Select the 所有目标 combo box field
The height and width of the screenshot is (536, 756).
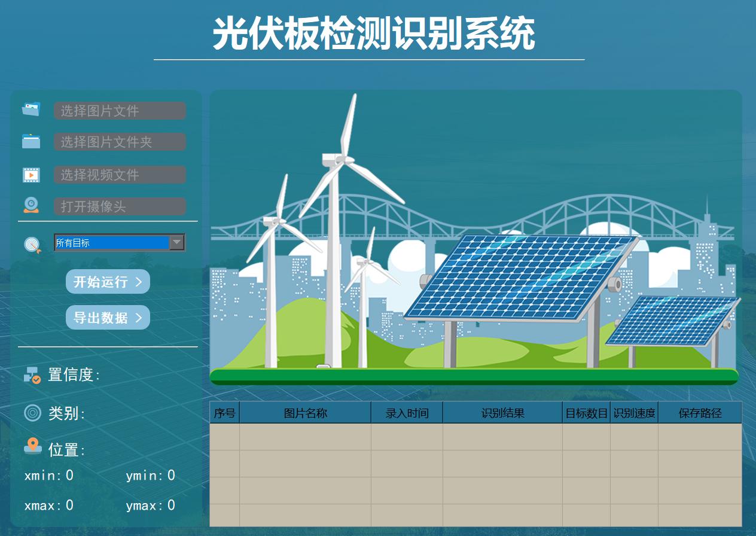point(120,242)
